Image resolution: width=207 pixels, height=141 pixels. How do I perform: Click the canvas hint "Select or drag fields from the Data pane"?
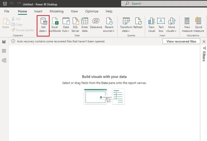click(104, 83)
